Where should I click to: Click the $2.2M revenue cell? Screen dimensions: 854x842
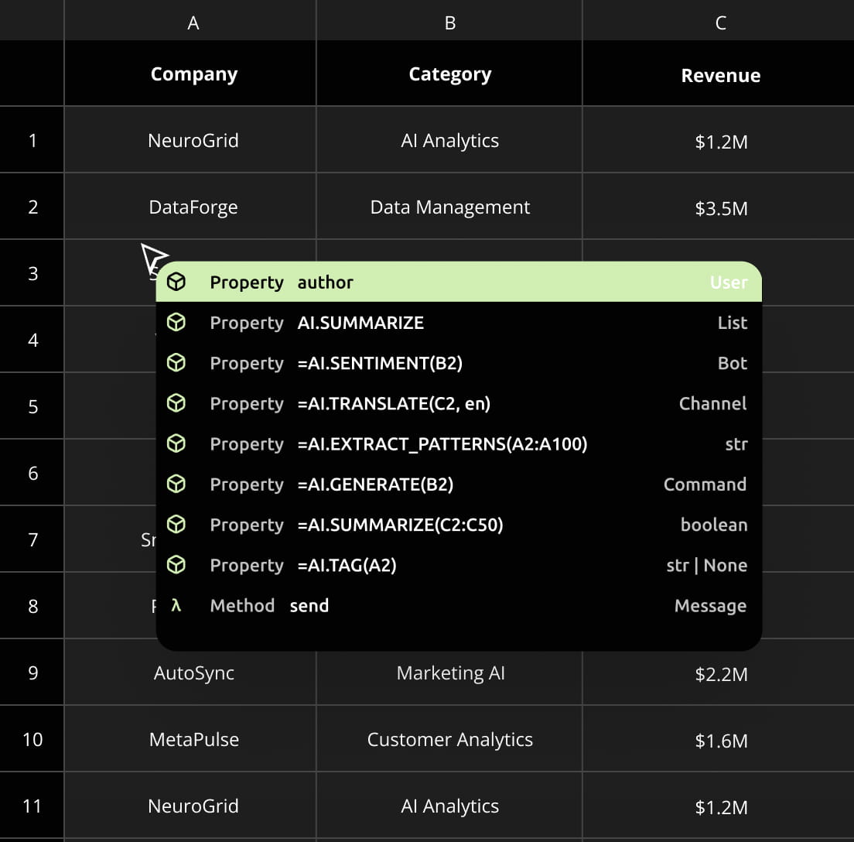click(719, 672)
